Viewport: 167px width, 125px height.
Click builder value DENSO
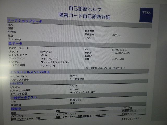pyautogui.click(x=74, y=86)
